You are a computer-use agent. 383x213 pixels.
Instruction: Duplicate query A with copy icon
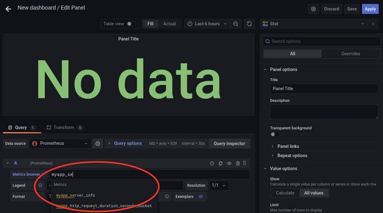pyautogui.click(x=220, y=163)
